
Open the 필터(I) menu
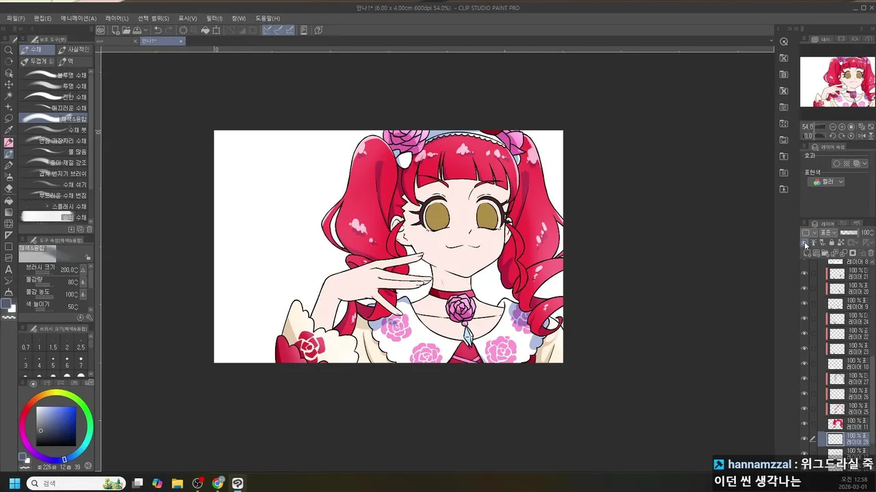(x=214, y=18)
